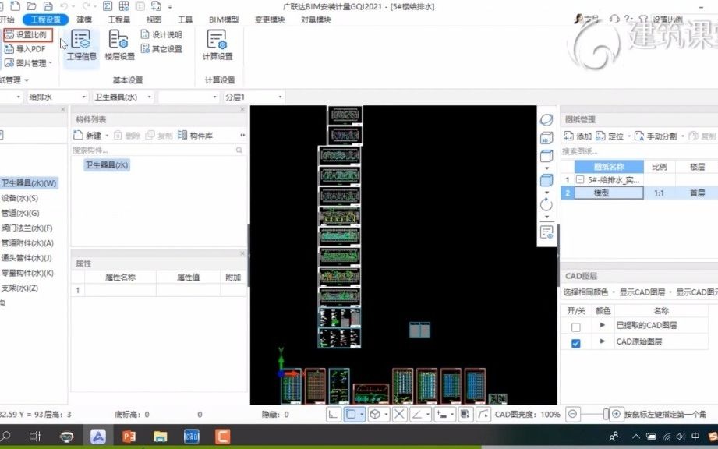
Task: Activate the 3D view icon on right toolbar
Action: tap(546, 137)
